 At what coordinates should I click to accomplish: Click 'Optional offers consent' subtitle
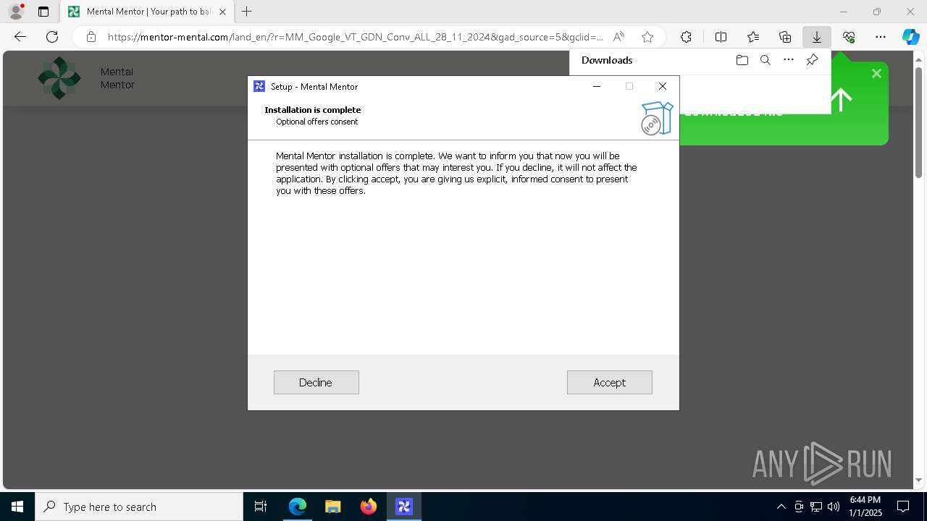pos(317,122)
